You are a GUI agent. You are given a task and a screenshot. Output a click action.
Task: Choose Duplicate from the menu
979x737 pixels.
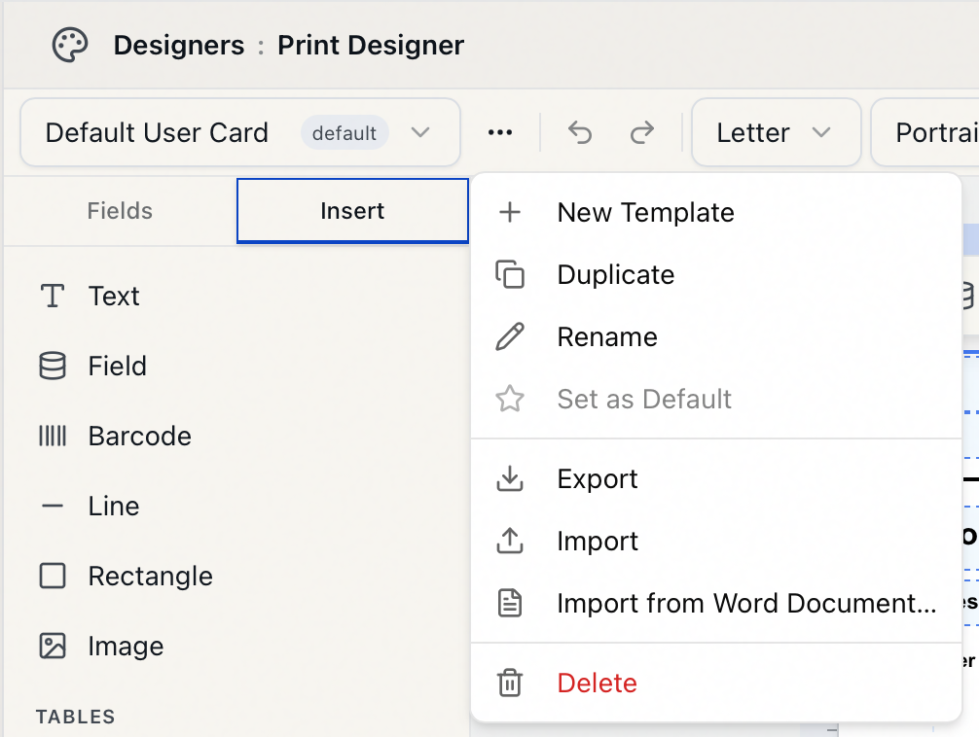point(716,274)
